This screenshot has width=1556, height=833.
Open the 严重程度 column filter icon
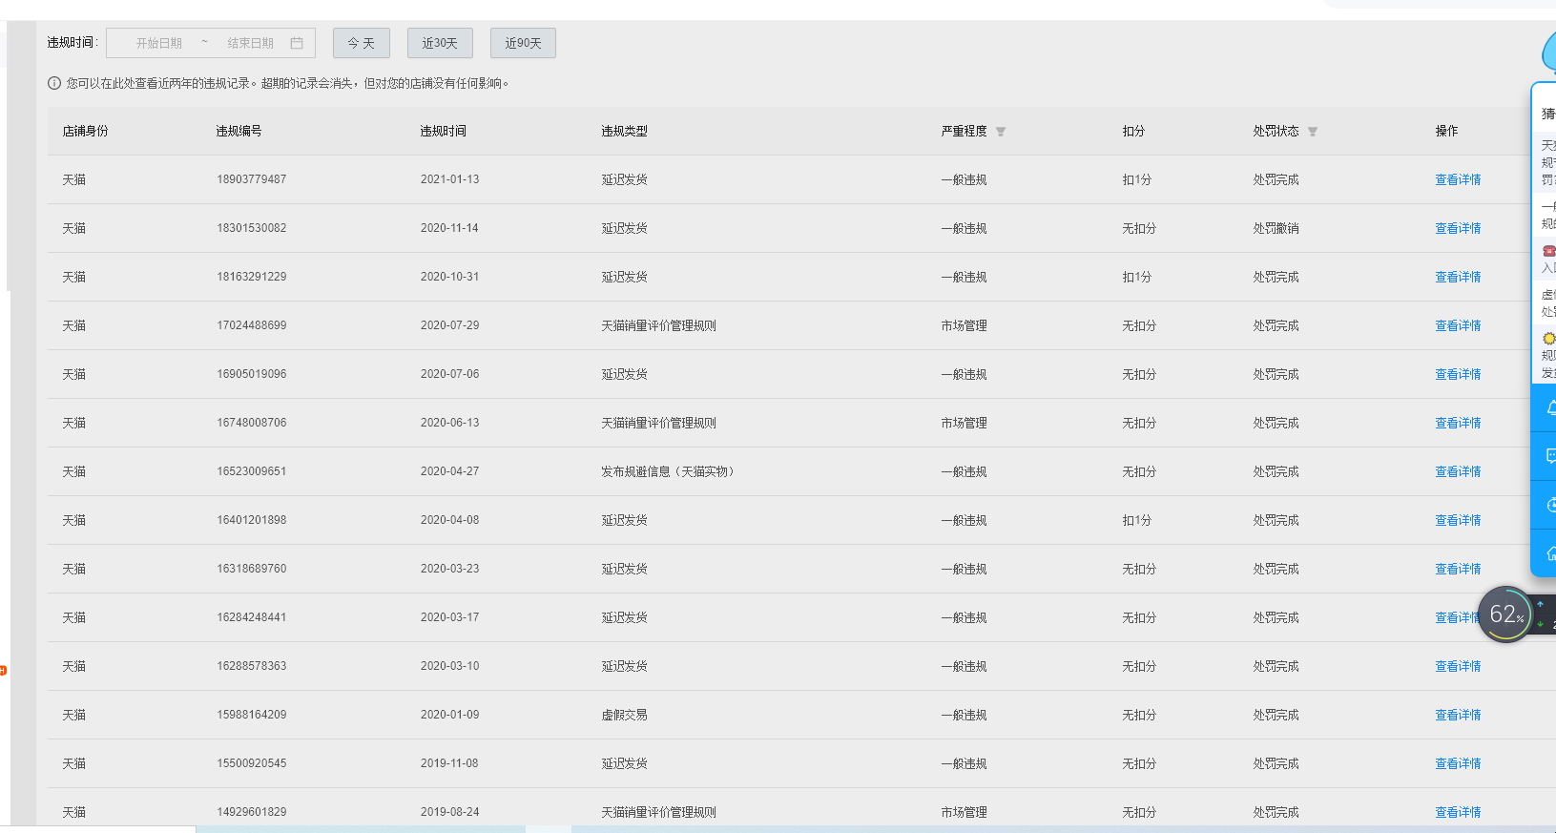[x=1001, y=132]
